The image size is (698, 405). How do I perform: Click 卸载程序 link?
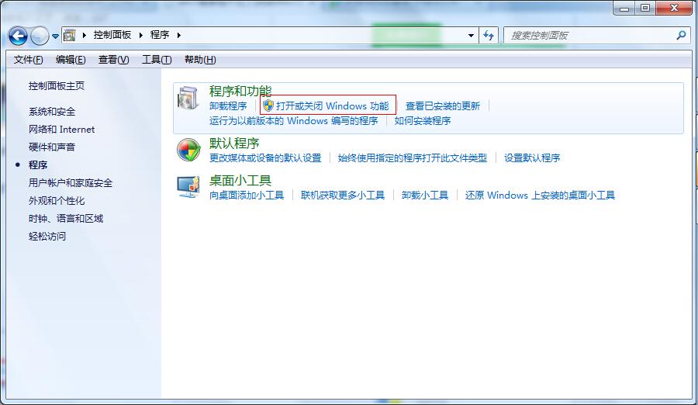pyautogui.click(x=228, y=106)
